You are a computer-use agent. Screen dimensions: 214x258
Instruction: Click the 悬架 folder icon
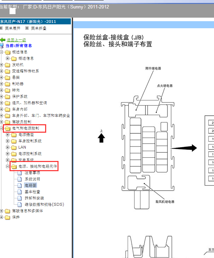coord(7,78)
